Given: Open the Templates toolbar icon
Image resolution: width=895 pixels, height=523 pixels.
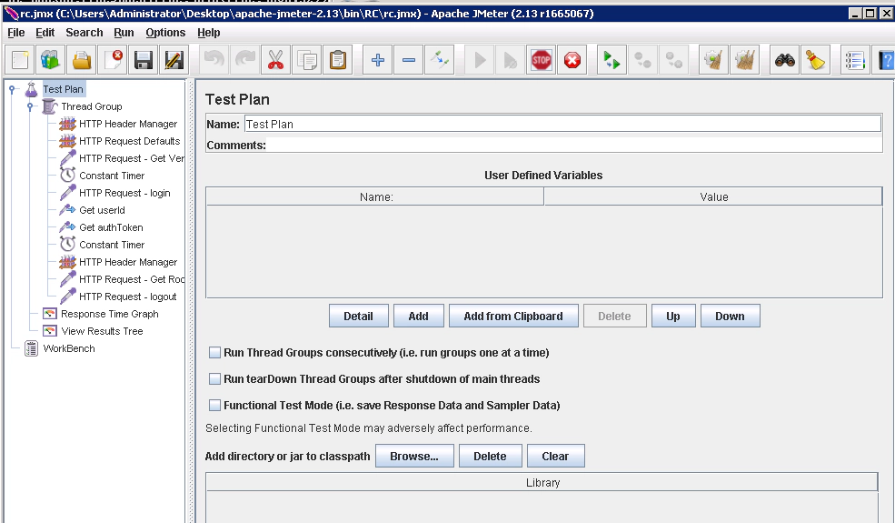Looking at the screenshot, I should [x=50, y=59].
